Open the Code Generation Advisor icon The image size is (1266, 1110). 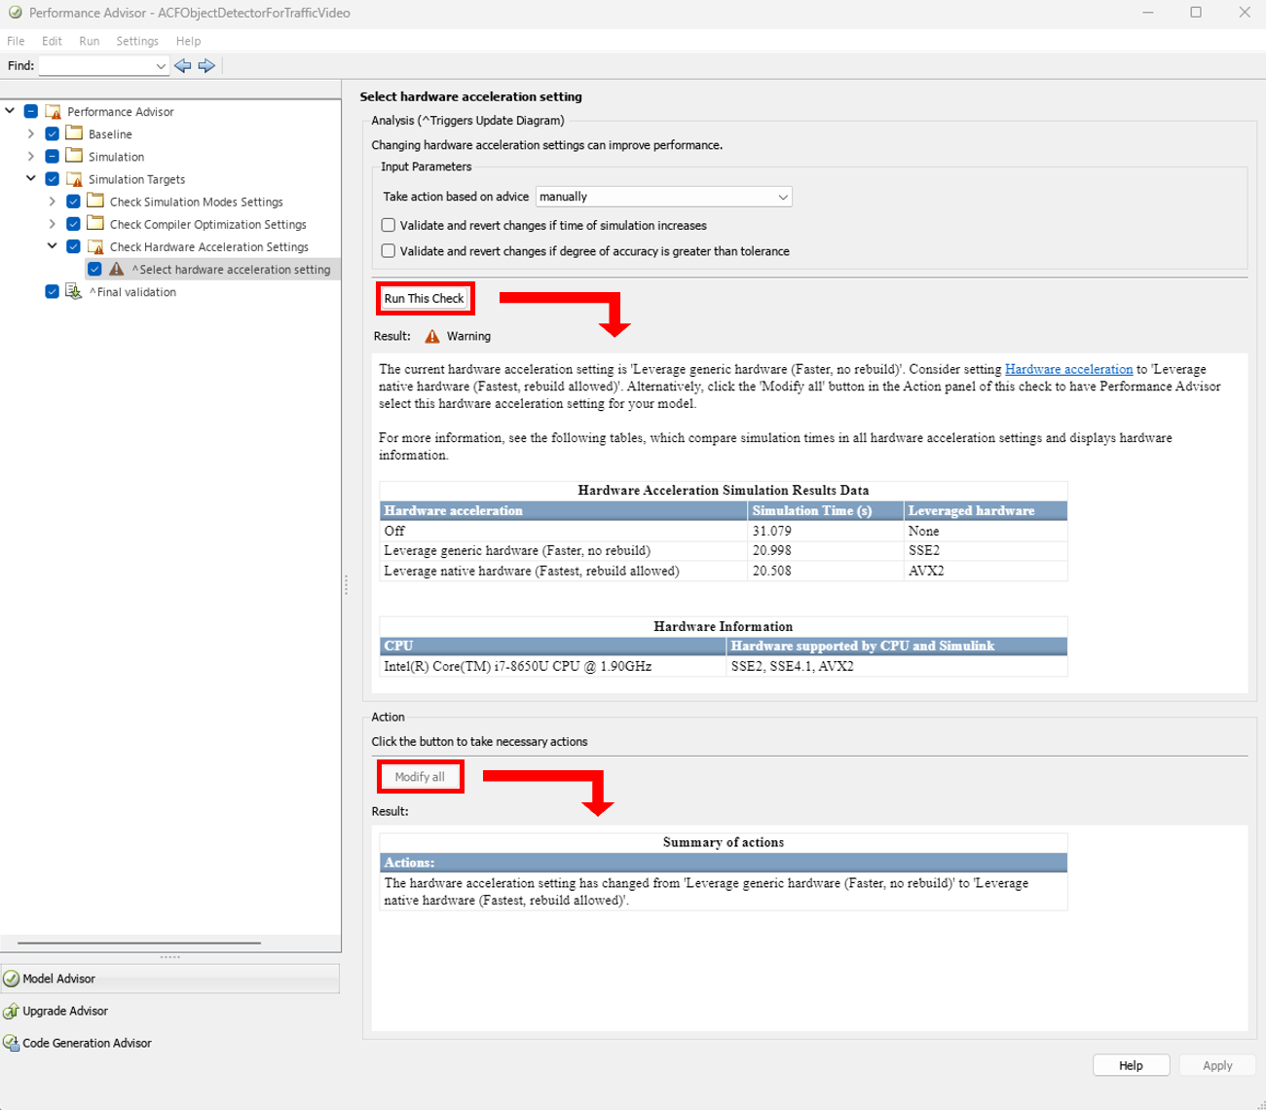12,1043
